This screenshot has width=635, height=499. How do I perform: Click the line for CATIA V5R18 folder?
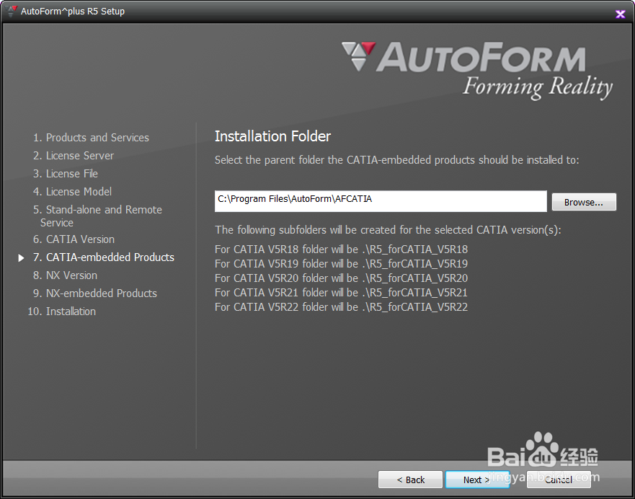click(x=341, y=249)
